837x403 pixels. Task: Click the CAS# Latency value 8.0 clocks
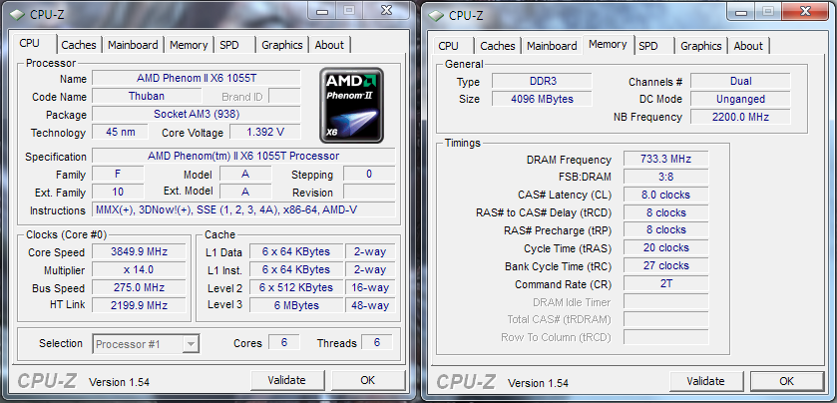[665, 195]
